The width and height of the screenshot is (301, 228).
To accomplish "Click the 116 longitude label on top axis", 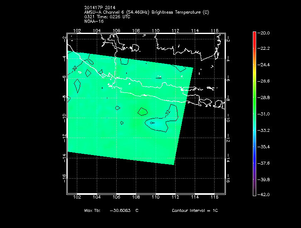I will (x=215, y=30).
